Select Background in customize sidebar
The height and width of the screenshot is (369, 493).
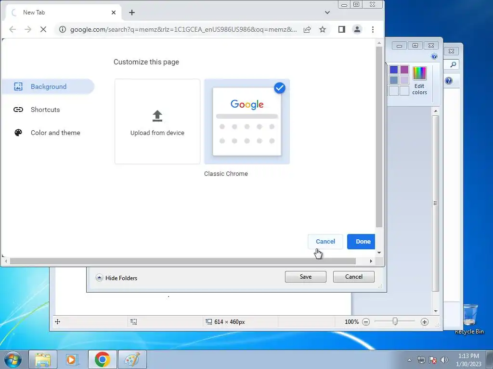(x=48, y=86)
